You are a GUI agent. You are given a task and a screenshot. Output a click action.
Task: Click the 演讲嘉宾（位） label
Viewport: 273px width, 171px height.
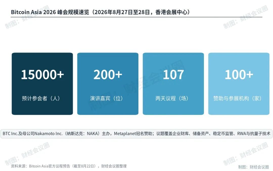[107, 98]
